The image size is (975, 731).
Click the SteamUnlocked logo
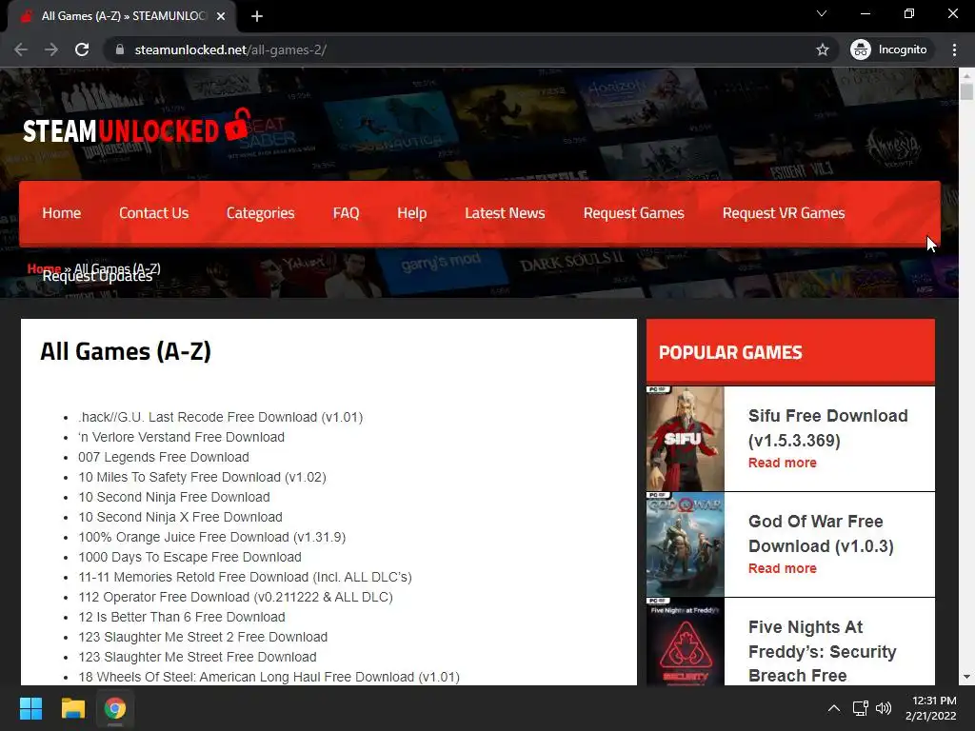pyautogui.click(x=136, y=128)
